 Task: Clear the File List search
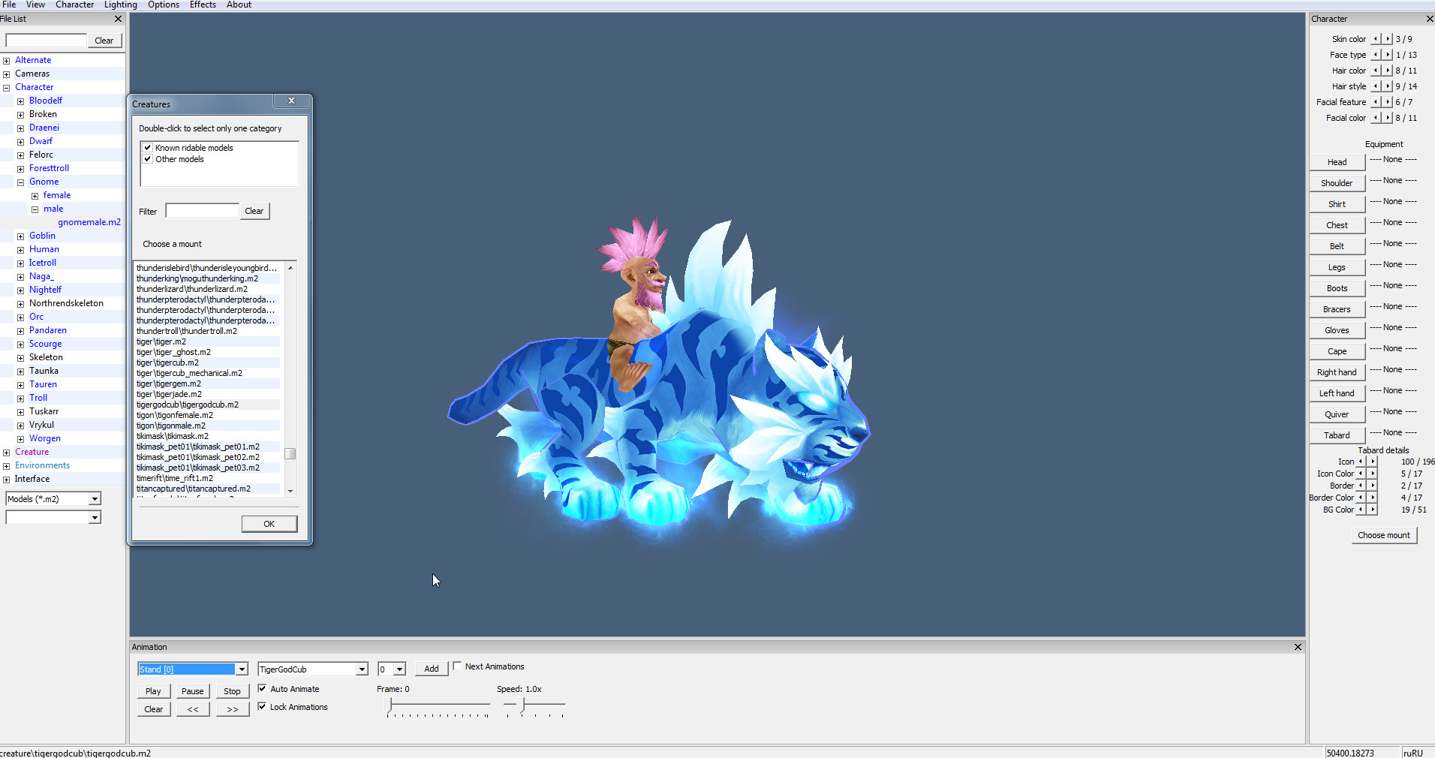point(104,41)
